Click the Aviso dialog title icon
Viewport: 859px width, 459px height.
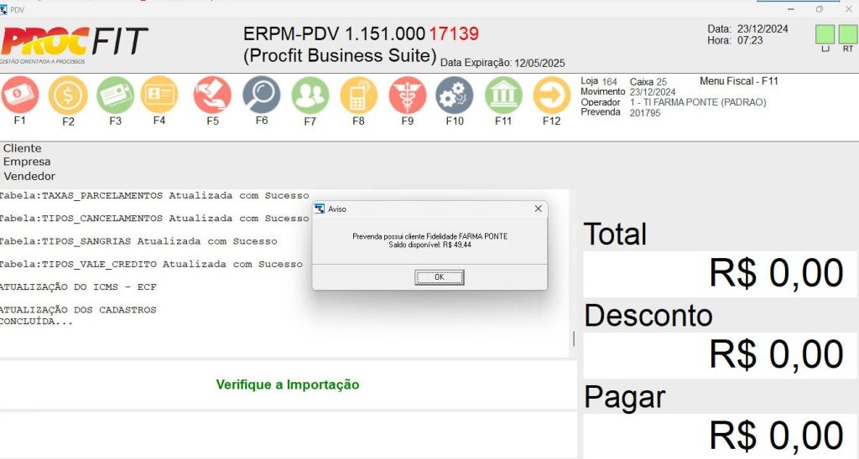coord(320,209)
